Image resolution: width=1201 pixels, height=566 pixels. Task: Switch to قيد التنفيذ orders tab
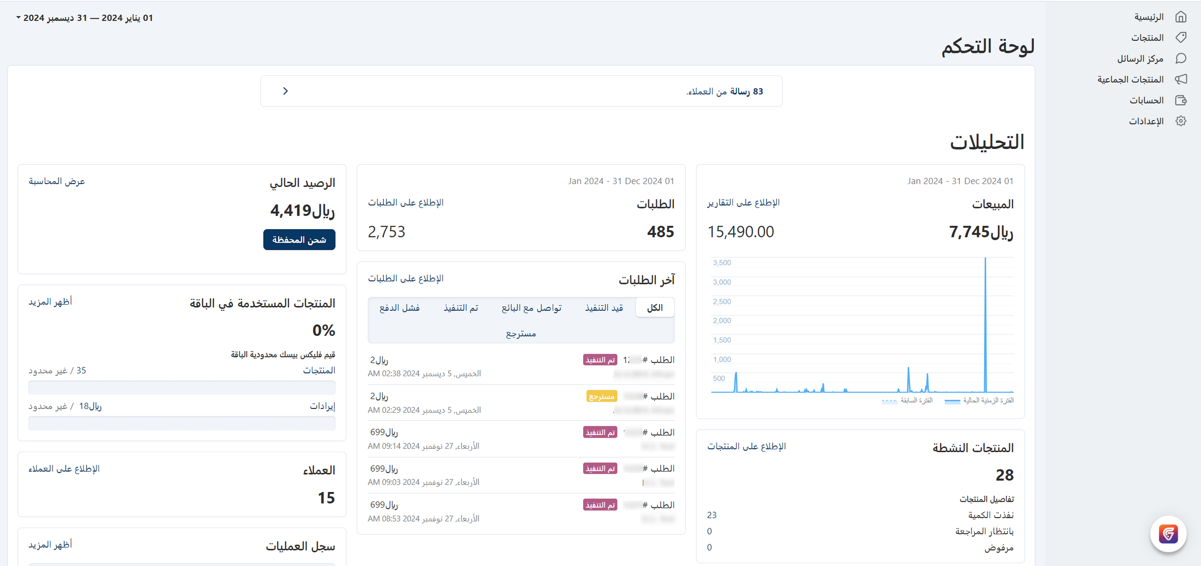(x=604, y=308)
